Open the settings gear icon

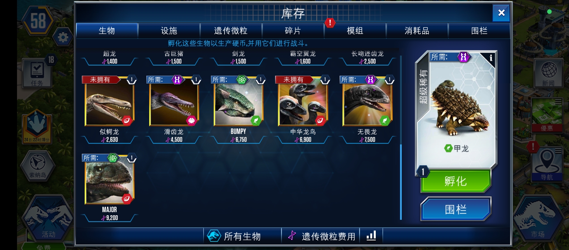(63, 37)
